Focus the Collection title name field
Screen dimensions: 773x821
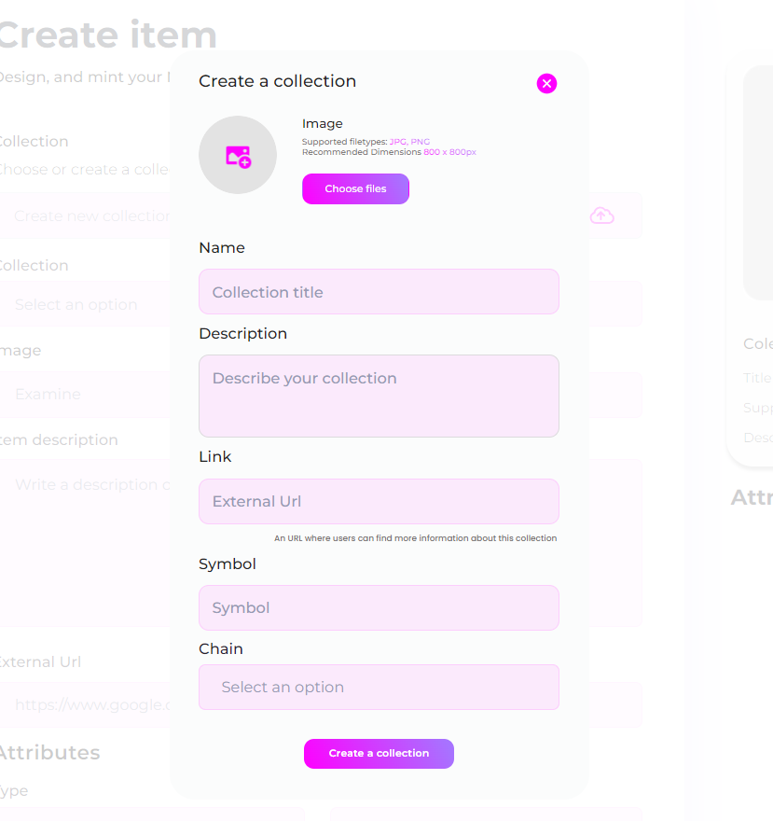point(379,292)
